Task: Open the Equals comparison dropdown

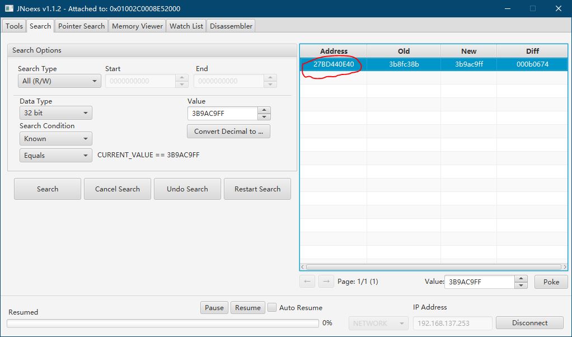Action: pos(56,156)
